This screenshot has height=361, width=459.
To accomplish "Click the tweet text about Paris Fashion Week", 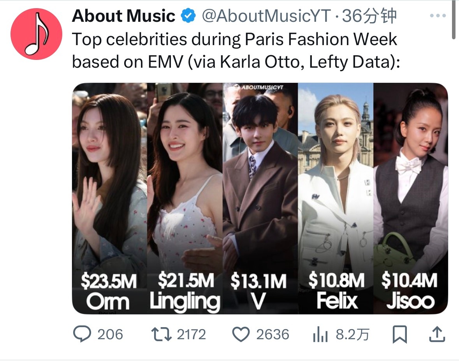I will 236,50.
